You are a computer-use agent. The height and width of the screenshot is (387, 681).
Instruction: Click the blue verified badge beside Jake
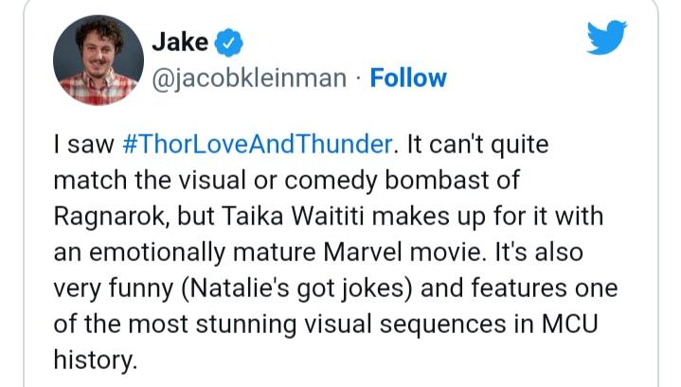pyautogui.click(x=229, y=43)
